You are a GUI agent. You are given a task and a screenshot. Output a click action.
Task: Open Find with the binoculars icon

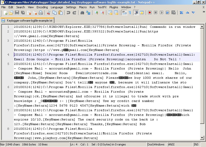(82, 13)
